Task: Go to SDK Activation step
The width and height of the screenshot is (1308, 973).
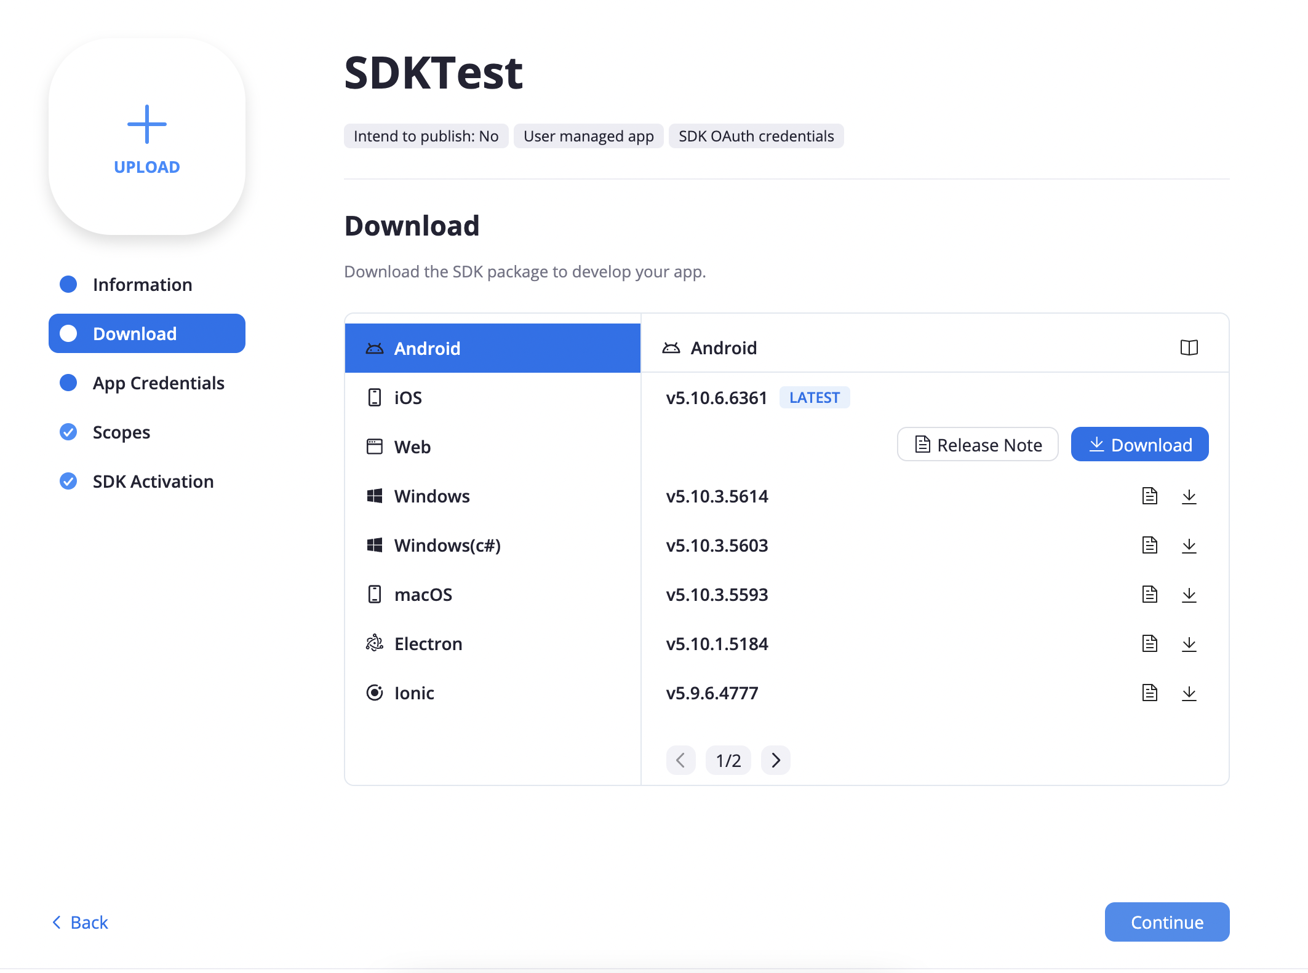Action: [x=153, y=482]
